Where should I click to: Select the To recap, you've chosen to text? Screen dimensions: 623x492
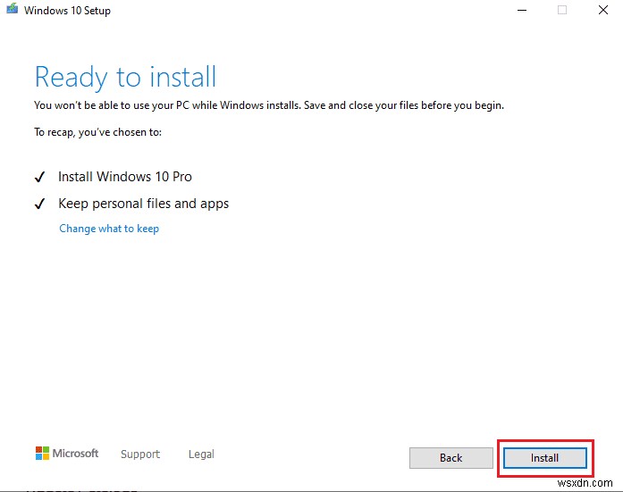97,132
